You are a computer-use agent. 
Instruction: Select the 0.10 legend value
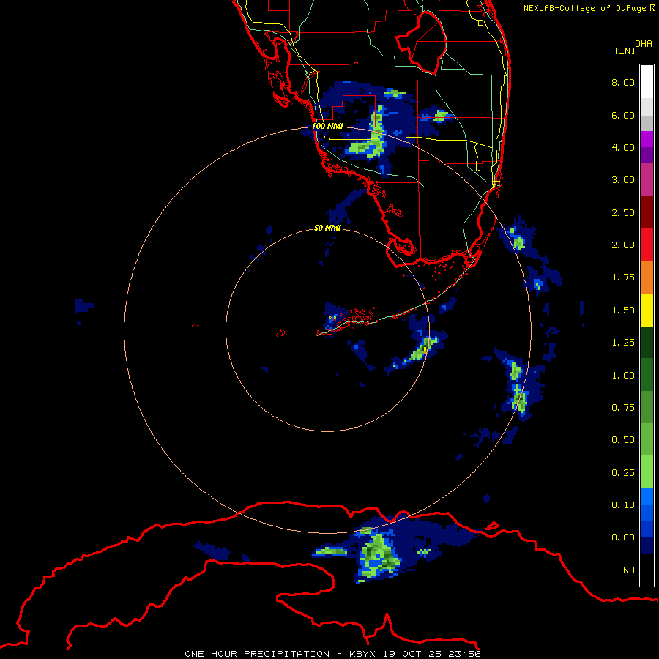623,505
